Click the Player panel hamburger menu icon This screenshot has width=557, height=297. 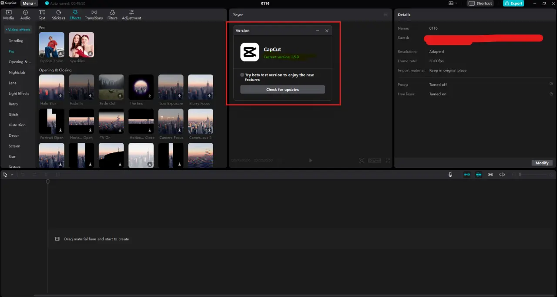point(385,15)
